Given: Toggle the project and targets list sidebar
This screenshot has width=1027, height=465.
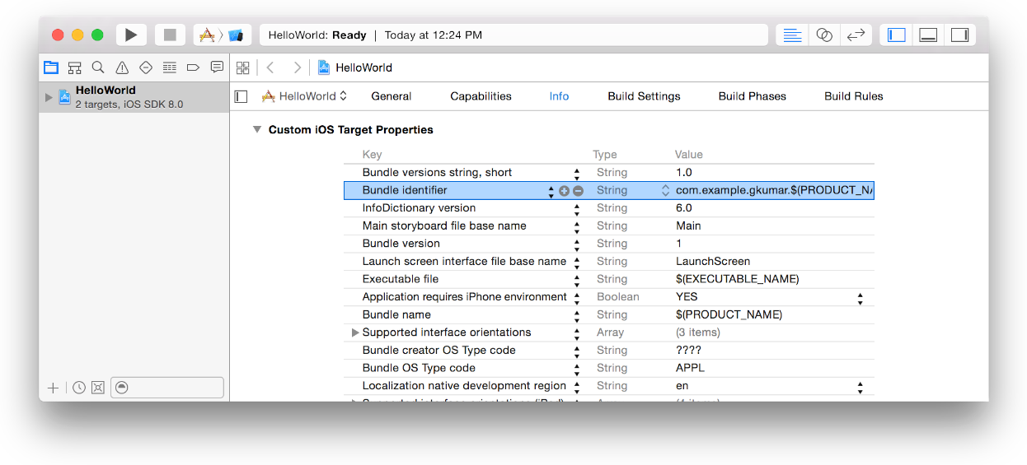Looking at the screenshot, I should pos(242,96).
